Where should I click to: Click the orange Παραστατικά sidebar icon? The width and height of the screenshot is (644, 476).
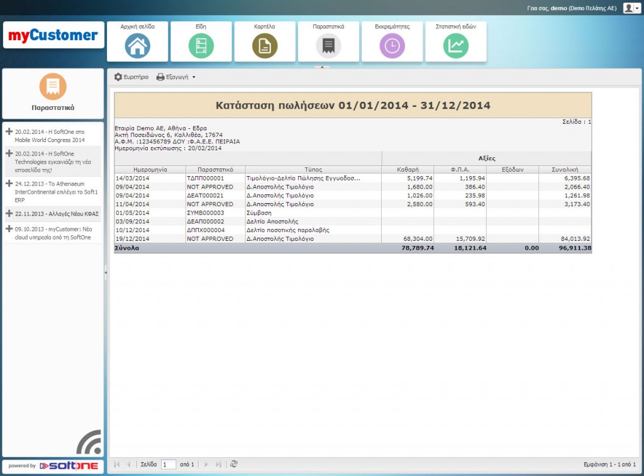coord(53,86)
